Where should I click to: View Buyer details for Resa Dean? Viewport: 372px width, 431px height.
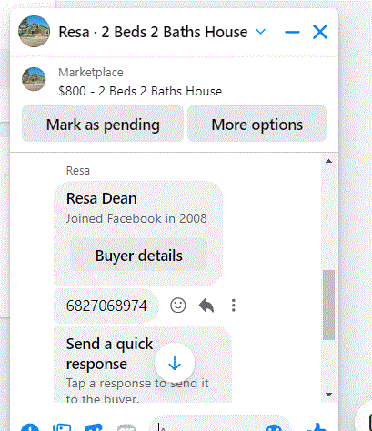[139, 256]
